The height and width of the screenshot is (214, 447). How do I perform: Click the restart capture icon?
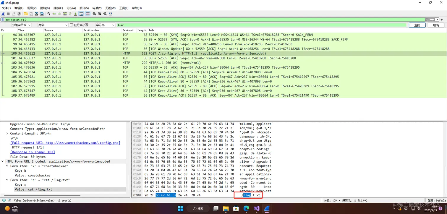coord(14,14)
